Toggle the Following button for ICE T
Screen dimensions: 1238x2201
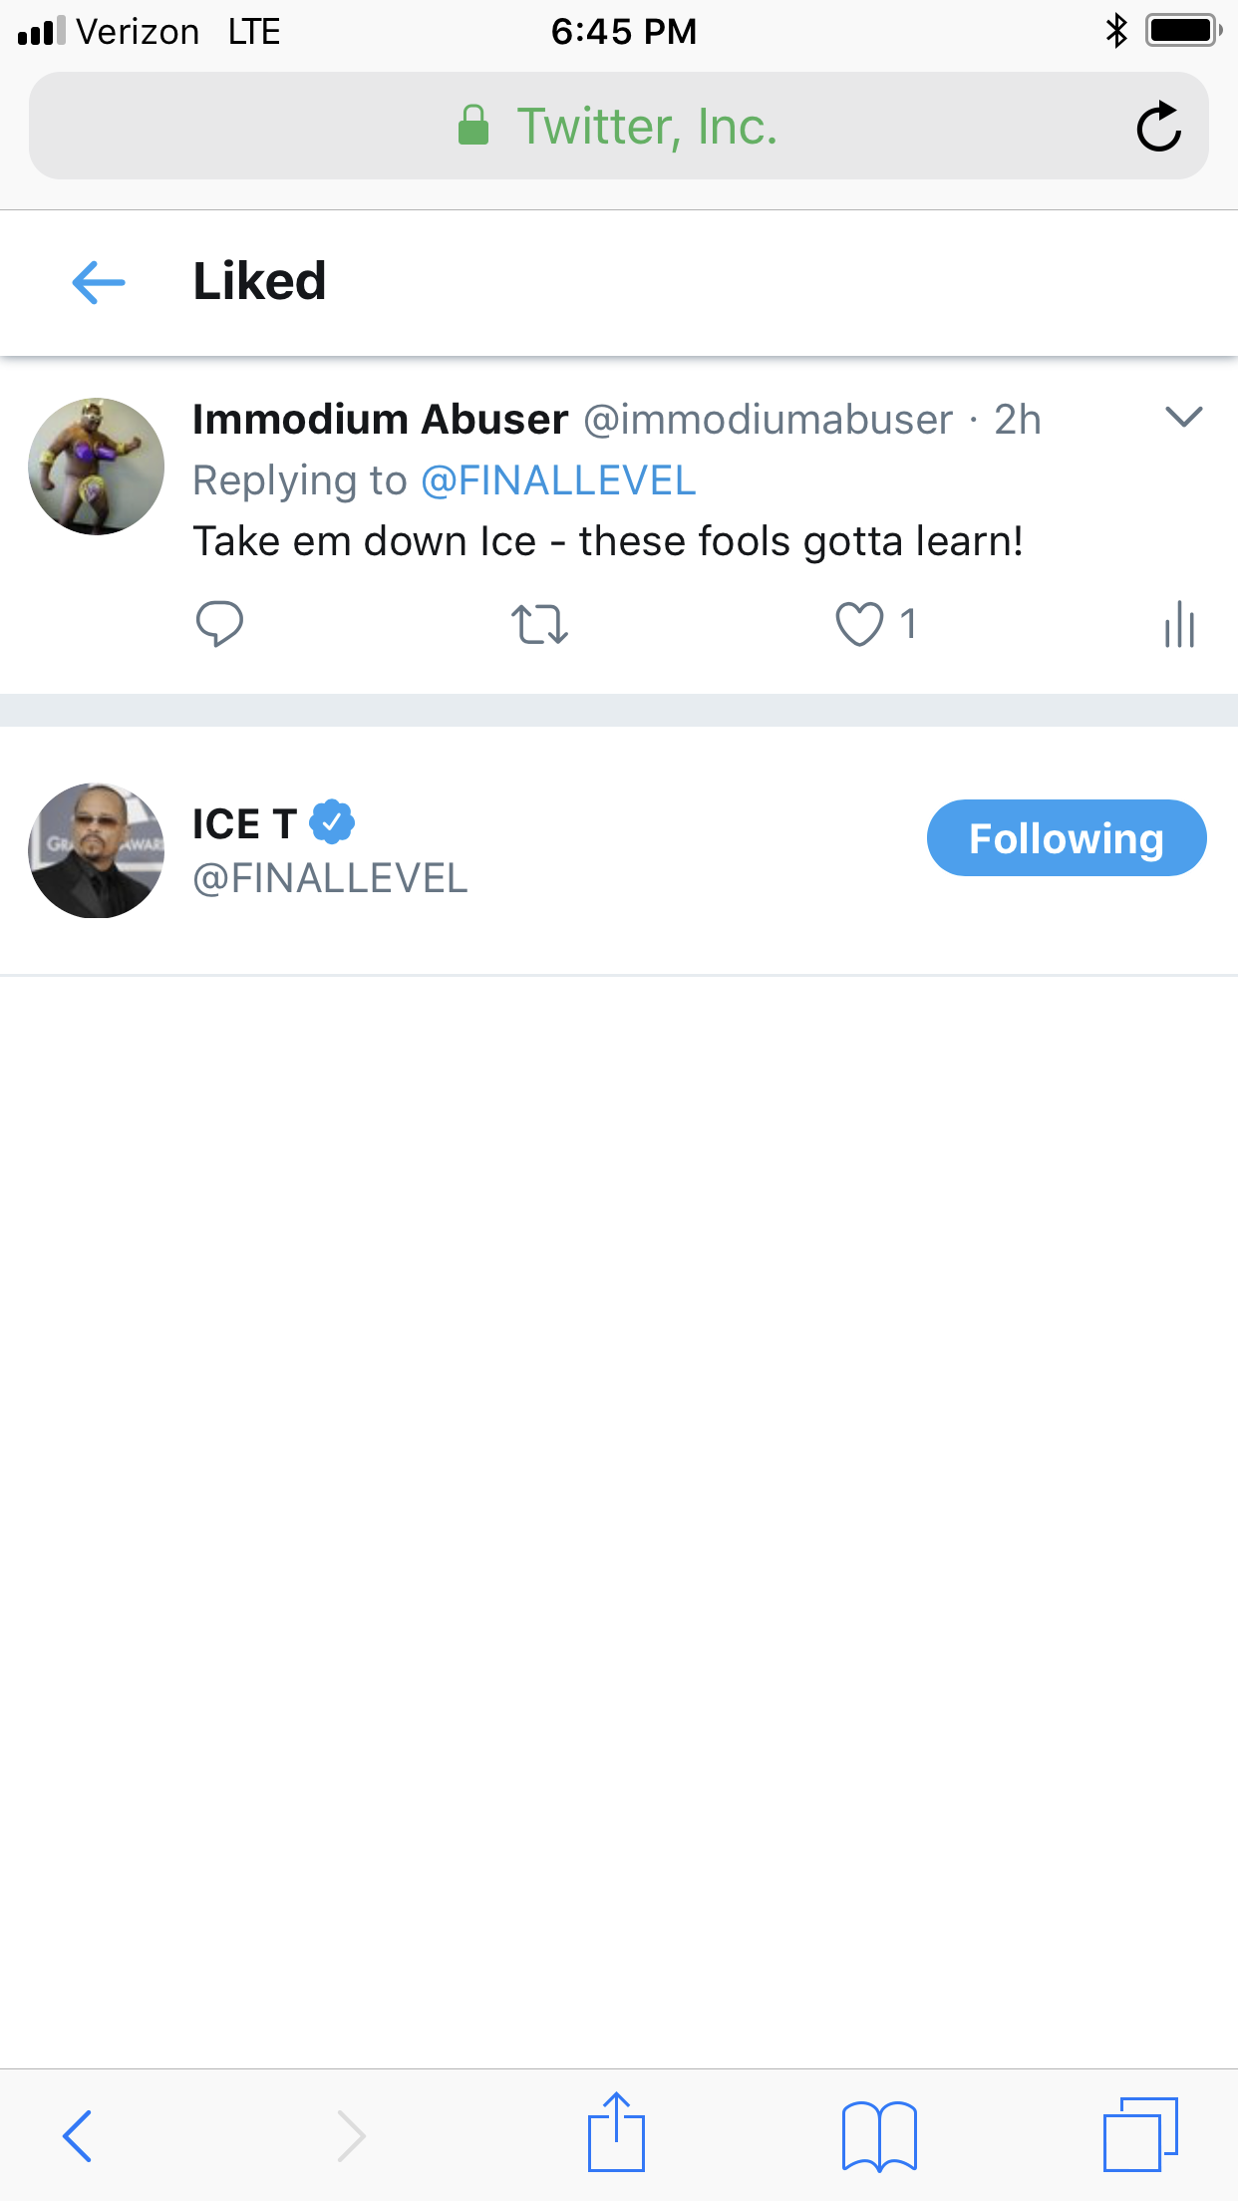point(1066,838)
